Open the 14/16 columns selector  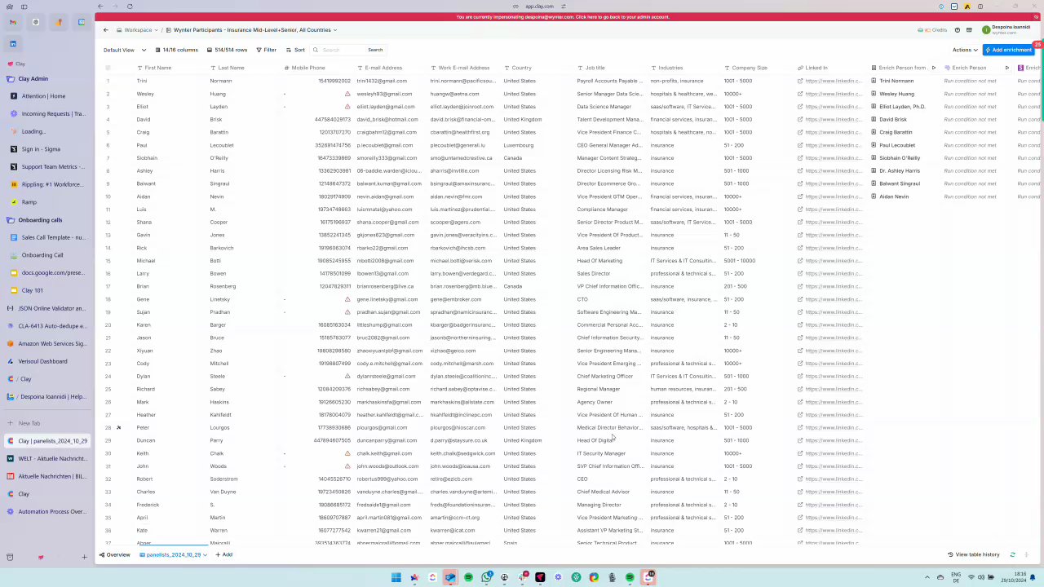pyautogui.click(x=177, y=50)
